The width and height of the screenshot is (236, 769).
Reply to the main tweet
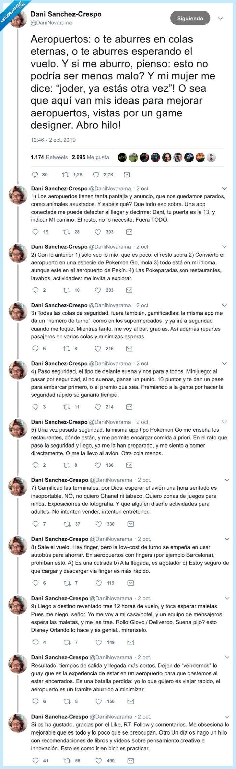click(34, 175)
